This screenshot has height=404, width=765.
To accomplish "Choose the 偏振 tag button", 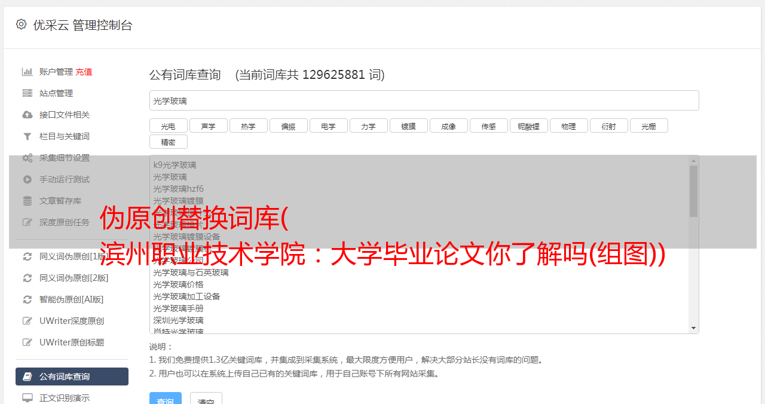I will tap(288, 126).
